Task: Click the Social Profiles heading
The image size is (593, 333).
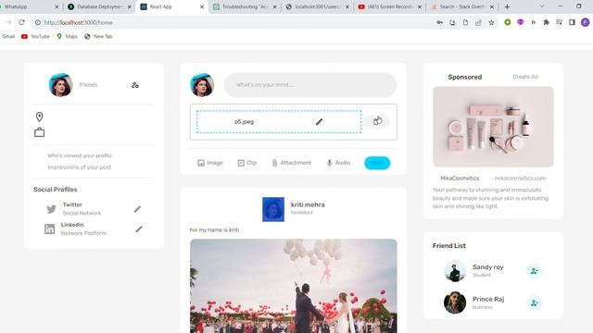Action: (56, 190)
